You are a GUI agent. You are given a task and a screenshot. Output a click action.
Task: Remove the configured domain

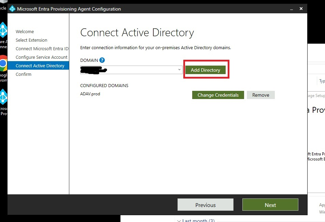click(x=260, y=95)
